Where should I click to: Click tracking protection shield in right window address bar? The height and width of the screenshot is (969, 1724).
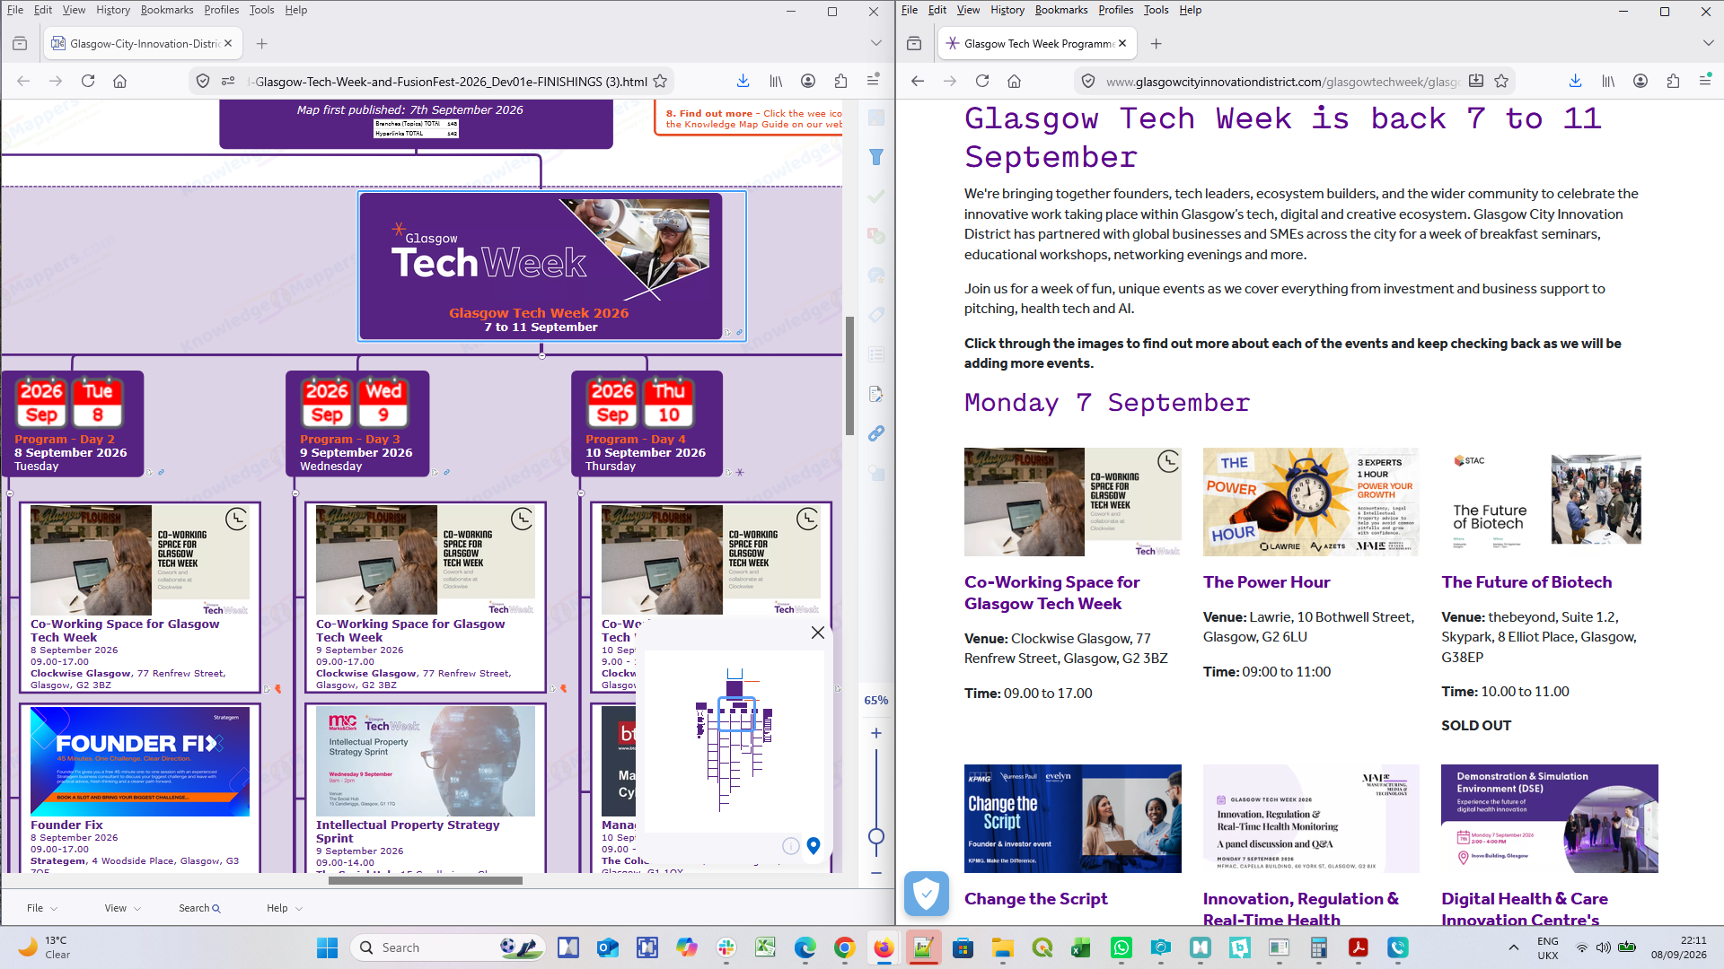(1088, 81)
